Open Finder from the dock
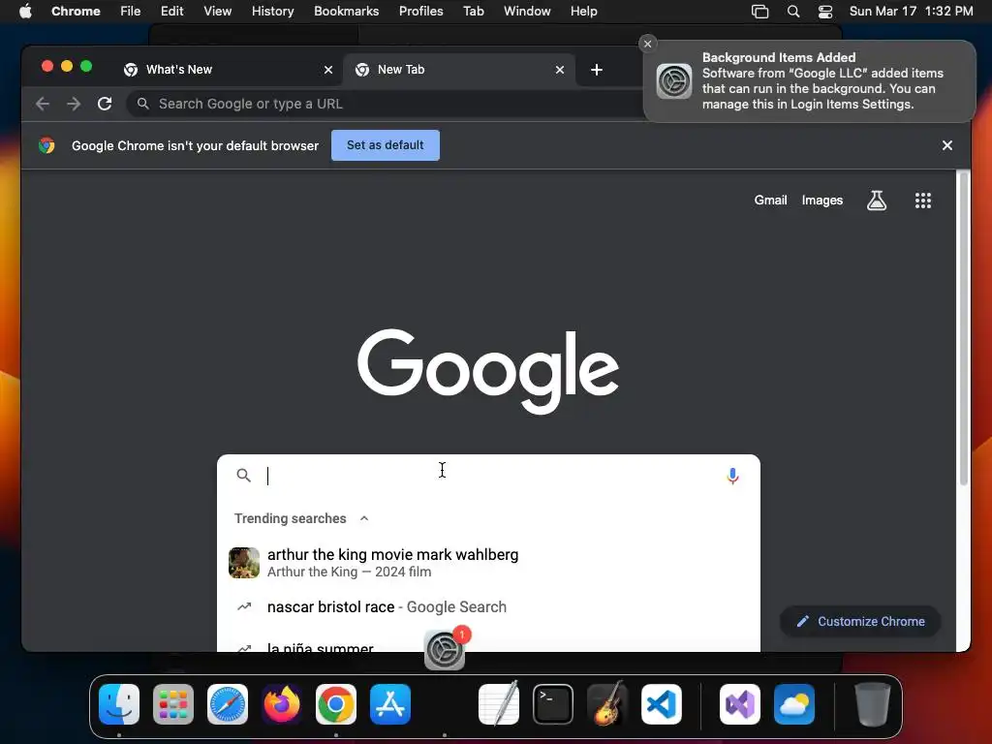 (x=119, y=704)
